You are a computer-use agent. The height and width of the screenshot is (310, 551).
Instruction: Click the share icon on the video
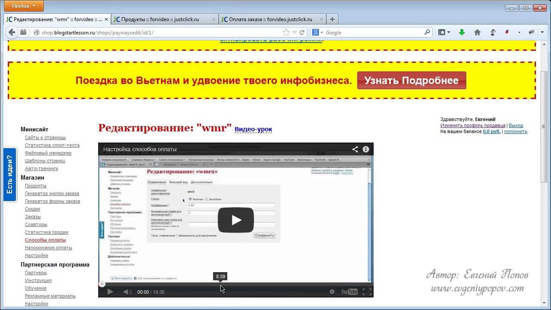(x=355, y=149)
